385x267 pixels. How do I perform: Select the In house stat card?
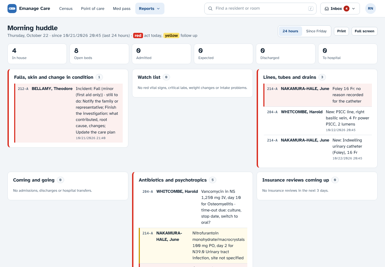click(37, 54)
